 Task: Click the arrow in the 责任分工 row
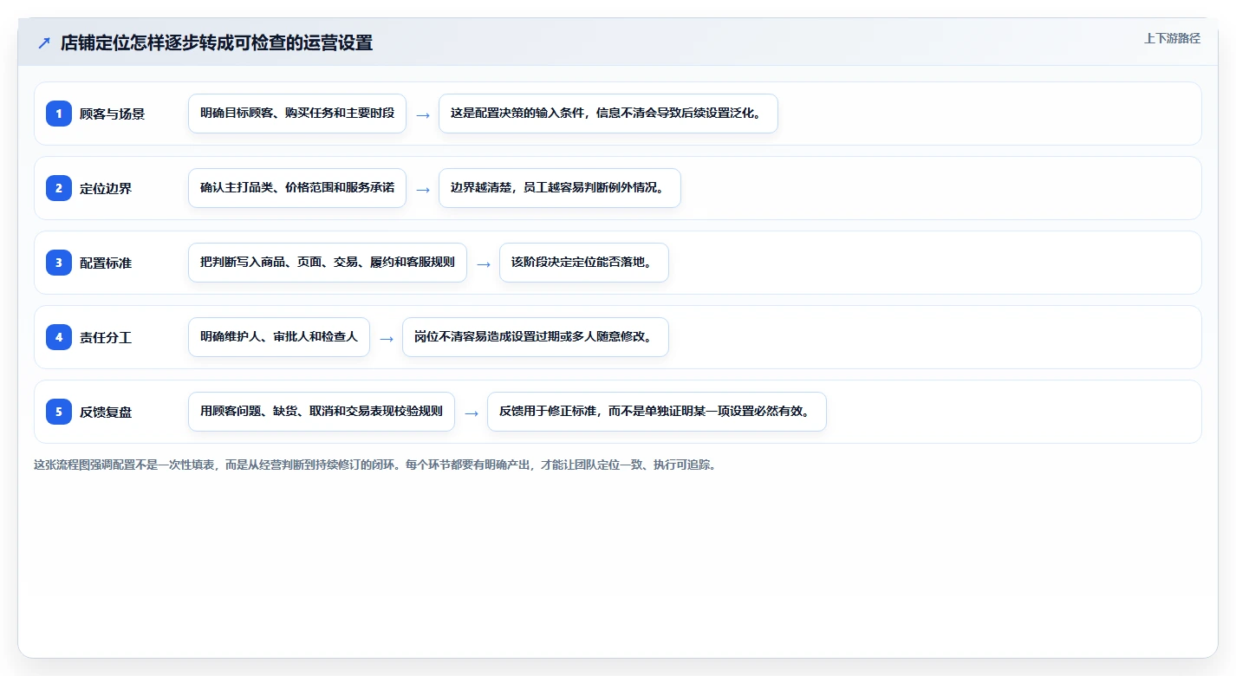click(x=387, y=338)
